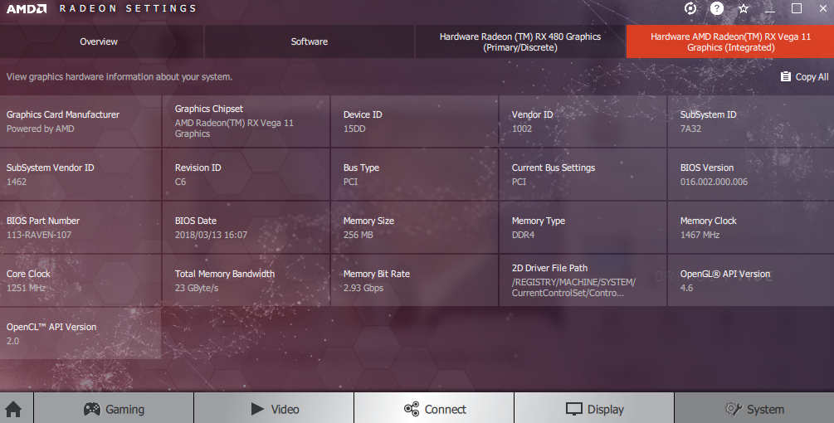Open the Display section
Image resolution: width=834 pixels, height=423 pixels.
coord(595,409)
